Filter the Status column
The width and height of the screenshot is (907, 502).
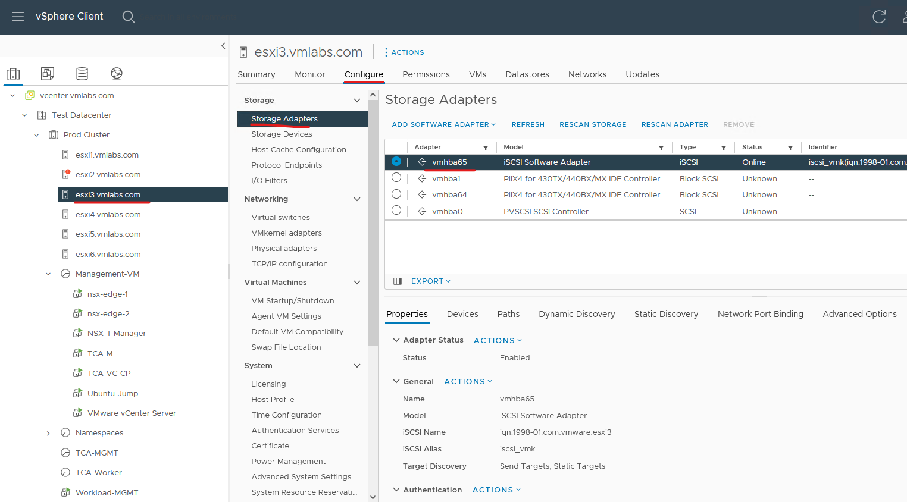click(x=790, y=148)
